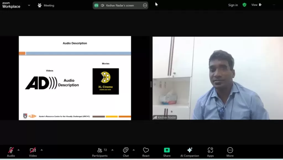The image size is (283, 160).
Task: Click the Sign in link
Action: [x=233, y=5]
